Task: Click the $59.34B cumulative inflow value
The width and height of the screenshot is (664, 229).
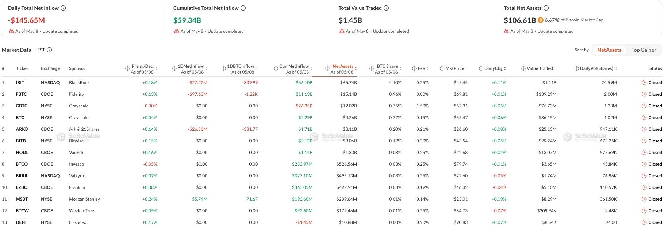Action: pos(187,20)
